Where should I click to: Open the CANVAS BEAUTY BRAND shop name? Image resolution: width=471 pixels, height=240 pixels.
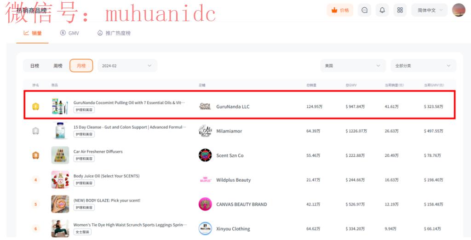241,205
